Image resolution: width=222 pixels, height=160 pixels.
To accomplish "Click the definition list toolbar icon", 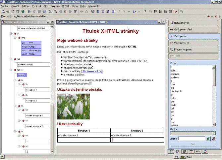I will [x=165, y=12].
